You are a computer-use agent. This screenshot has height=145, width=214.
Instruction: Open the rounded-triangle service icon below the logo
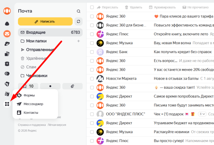tap(7, 24)
